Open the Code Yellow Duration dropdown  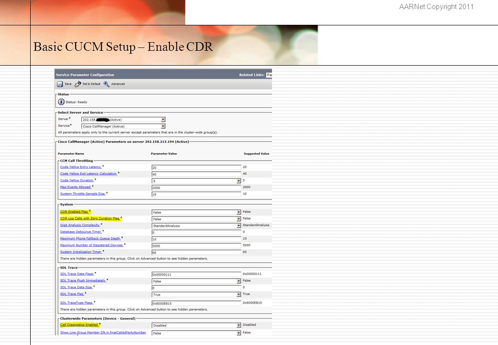[196, 181]
